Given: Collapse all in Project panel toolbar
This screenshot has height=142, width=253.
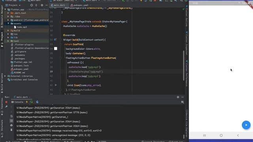Looking at the screenshot, I should pos(36,5).
